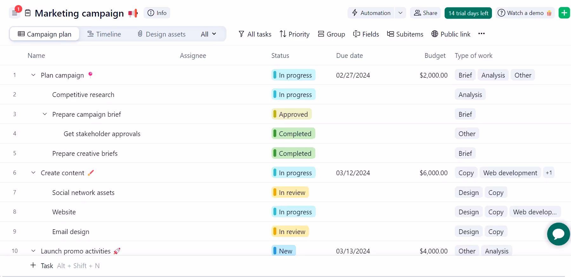Open the chat support bubble
This screenshot has height=277, width=571.
[558, 234]
